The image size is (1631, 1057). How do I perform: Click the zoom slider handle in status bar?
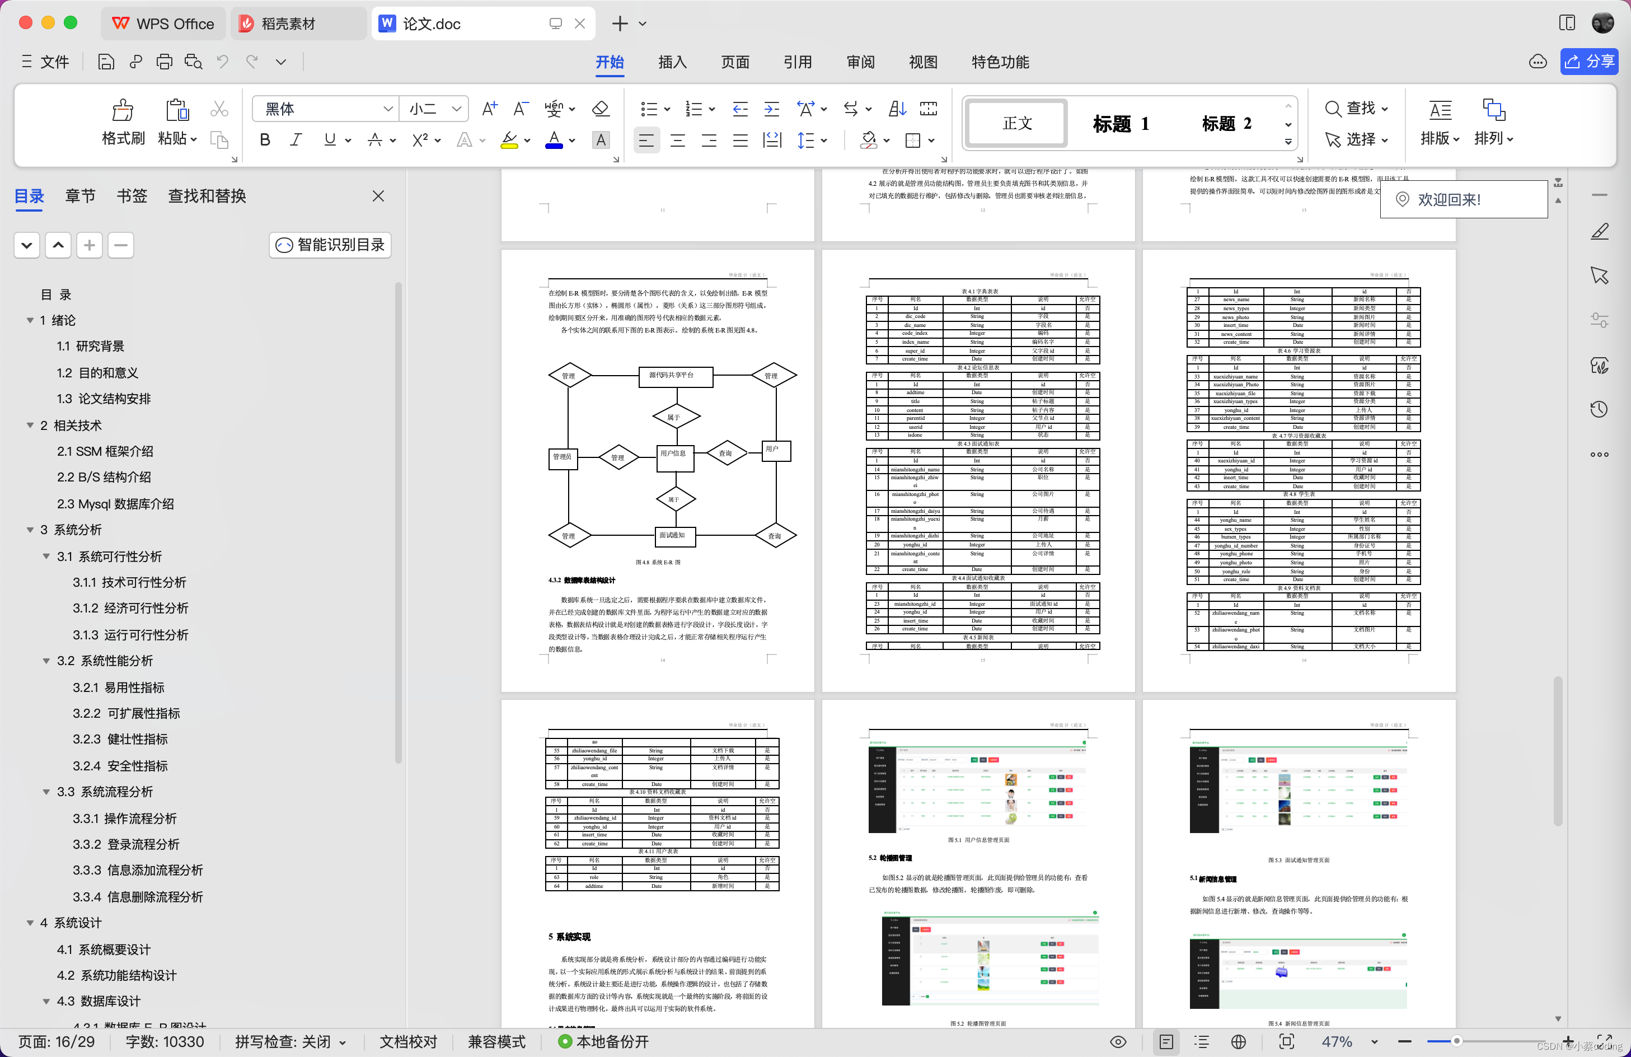1457,1041
